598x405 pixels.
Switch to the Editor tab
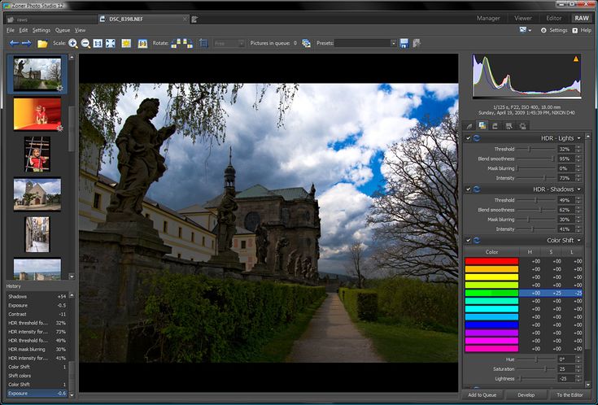(553, 17)
